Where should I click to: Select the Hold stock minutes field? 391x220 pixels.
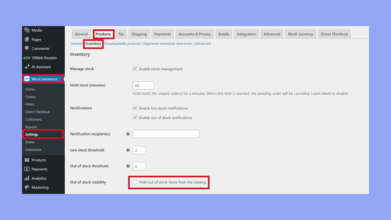143,85
